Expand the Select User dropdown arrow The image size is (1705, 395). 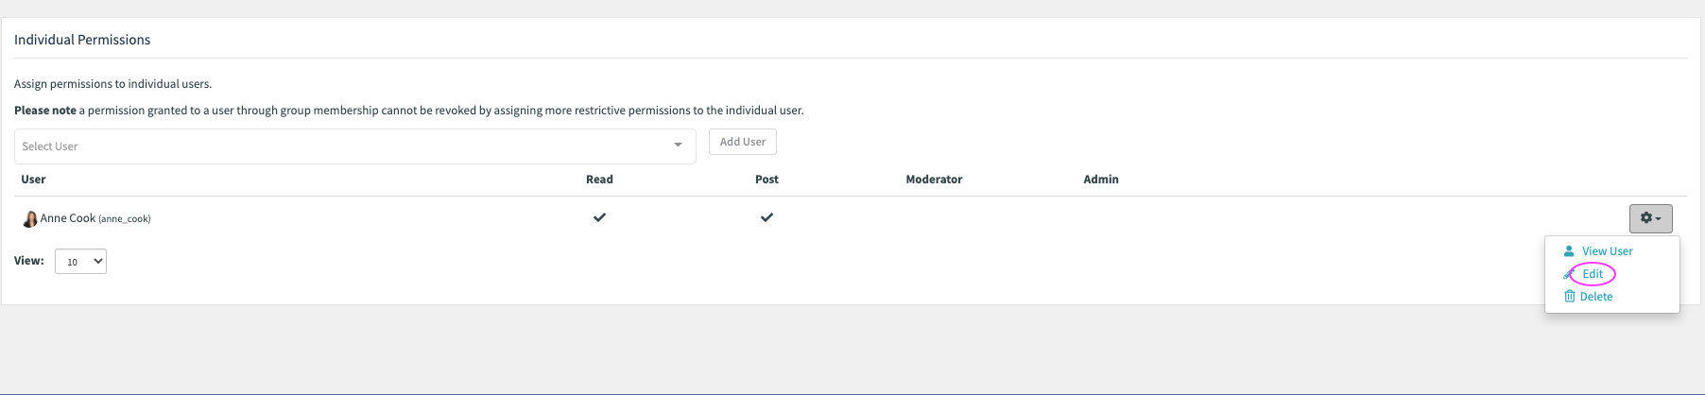tap(678, 146)
